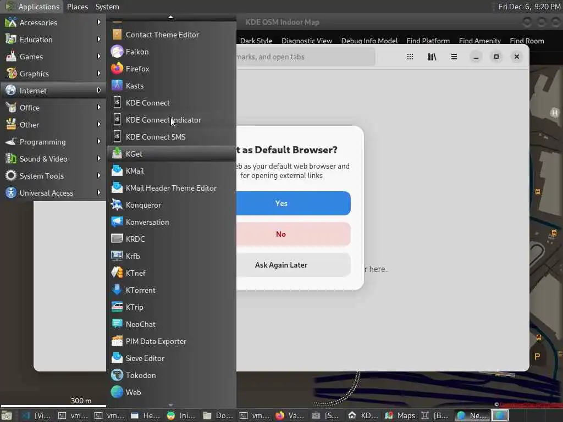Expand the Games category

(x=53, y=57)
